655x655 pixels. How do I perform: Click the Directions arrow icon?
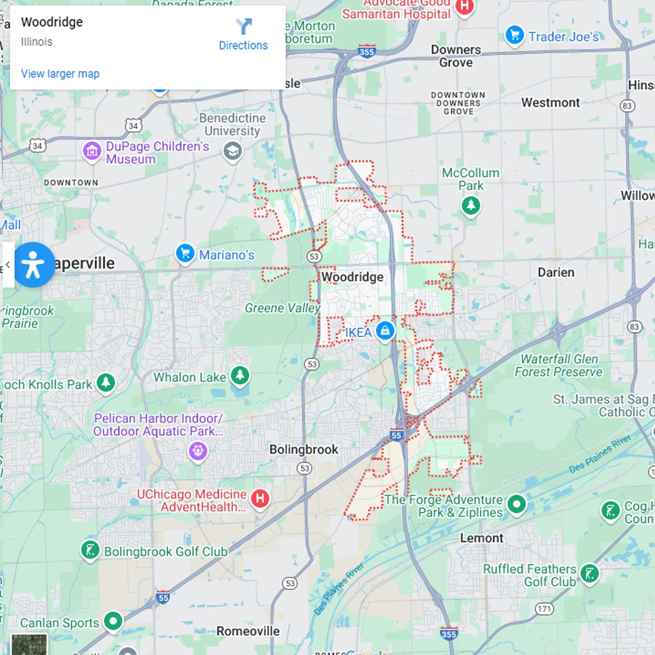pos(243,26)
